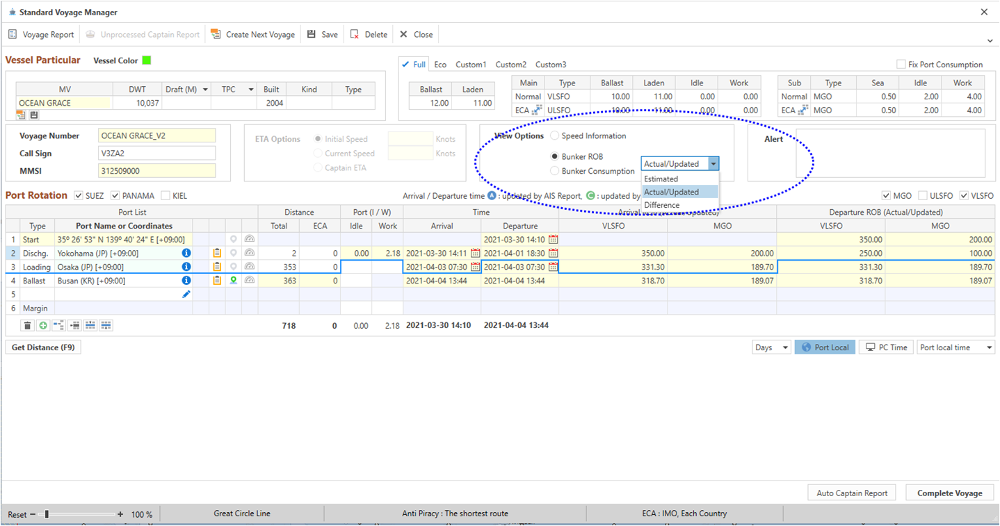Image resolution: width=1000 pixels, height=526 pixels.
Task: Open the clipboard icon in Osaka row
Action: coord(217,267)
